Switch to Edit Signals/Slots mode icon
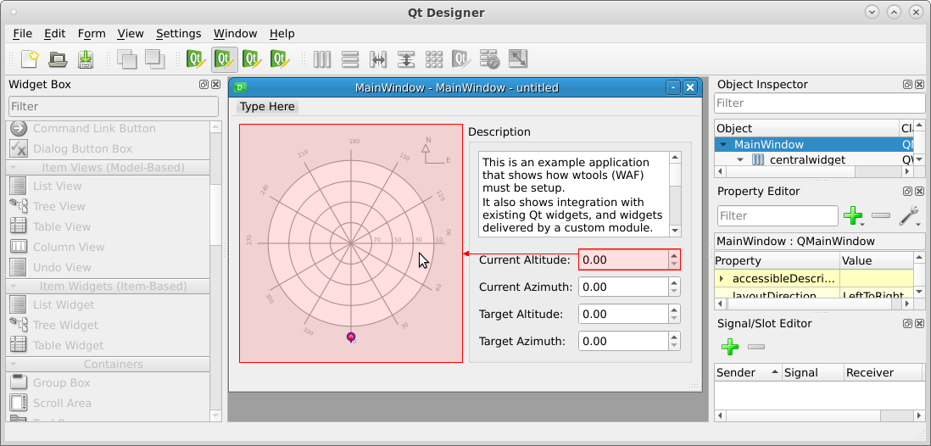Viewport: 931px width, 446px height. point(225,59)
